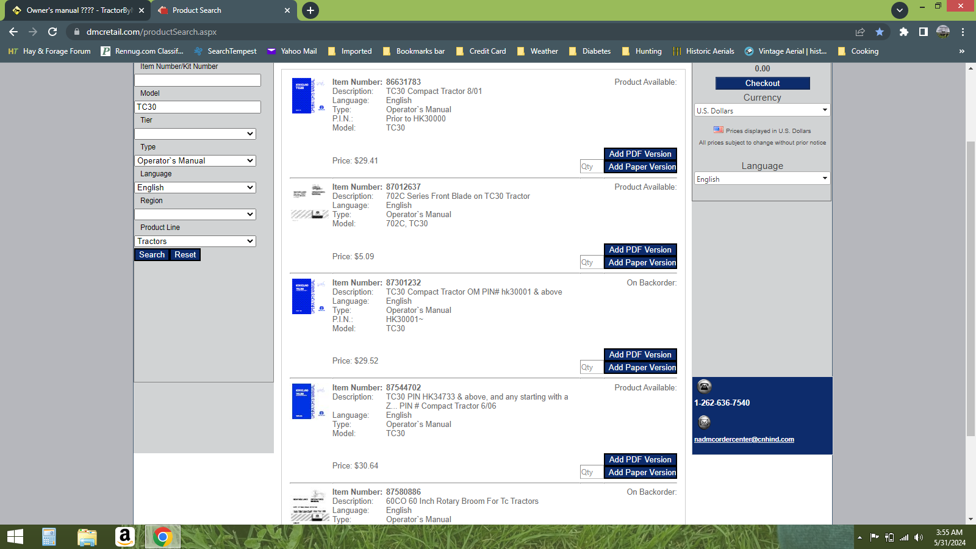Bookmark this page with the star icon
Screen dimensions: 976x549
(879, 32)
